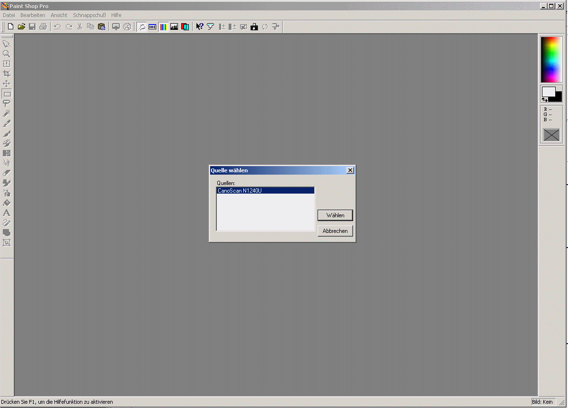Image resolution: width=568 pixels, height=408 pixels.
Task: Toggle the tool options palette button
Action: (x=152, y=27)
